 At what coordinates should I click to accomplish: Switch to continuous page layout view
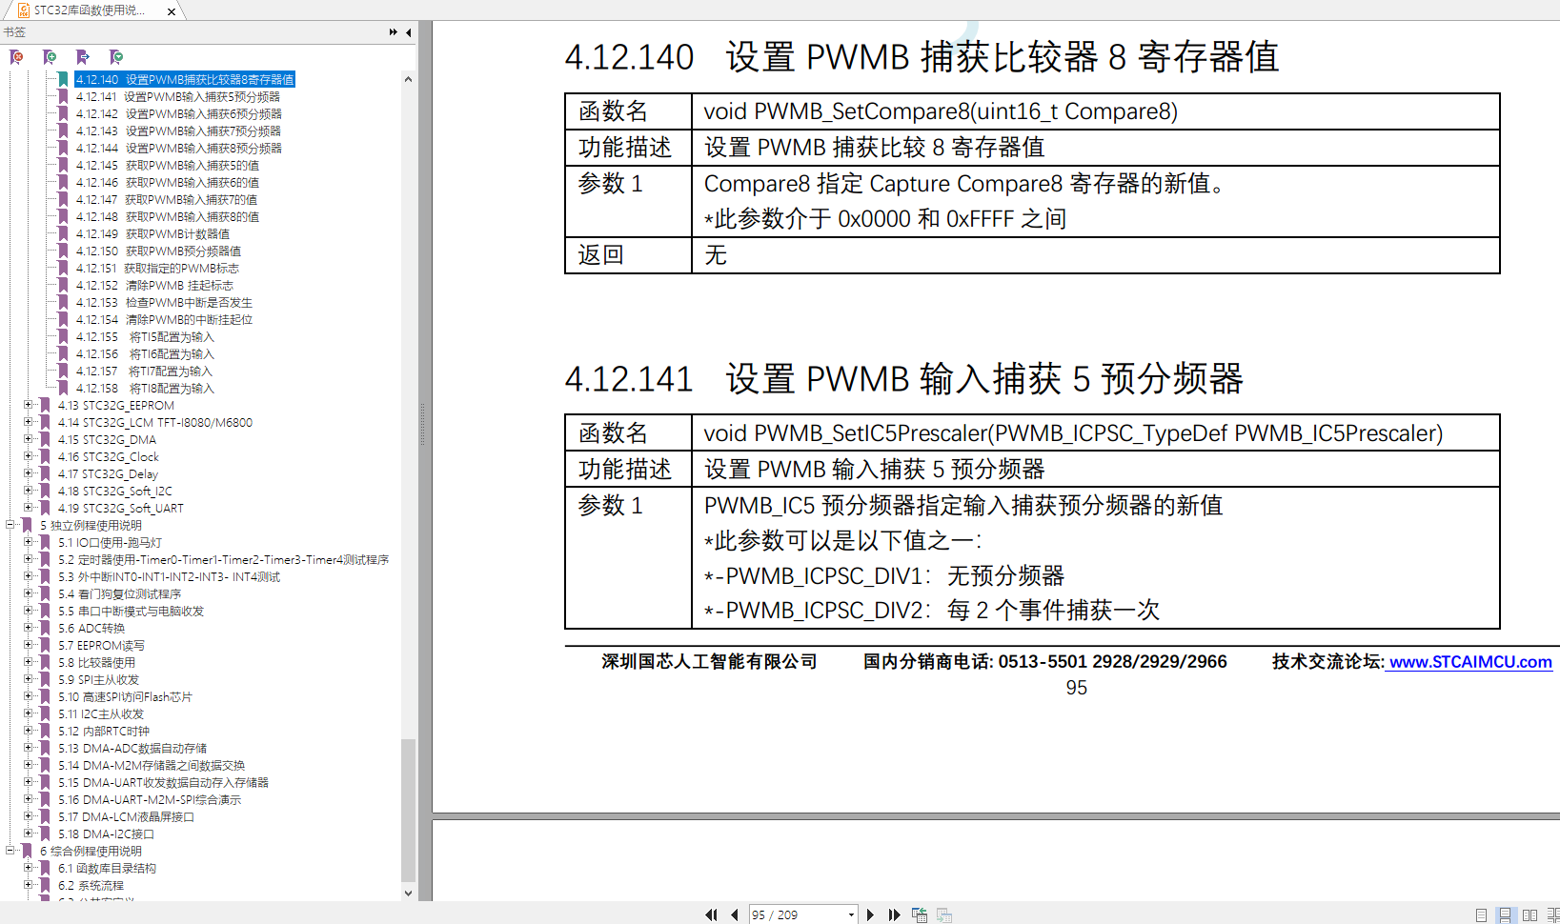click(1505, 914)
